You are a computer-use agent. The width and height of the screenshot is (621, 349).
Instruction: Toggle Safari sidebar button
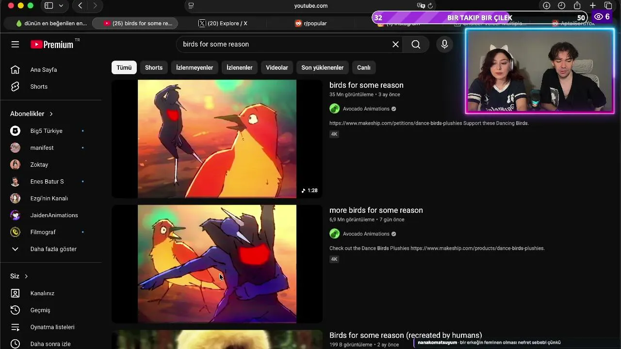tap(49, 6)
